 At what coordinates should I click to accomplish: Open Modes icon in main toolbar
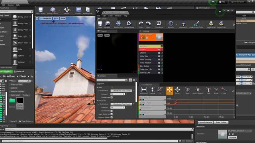coord(67,10)
